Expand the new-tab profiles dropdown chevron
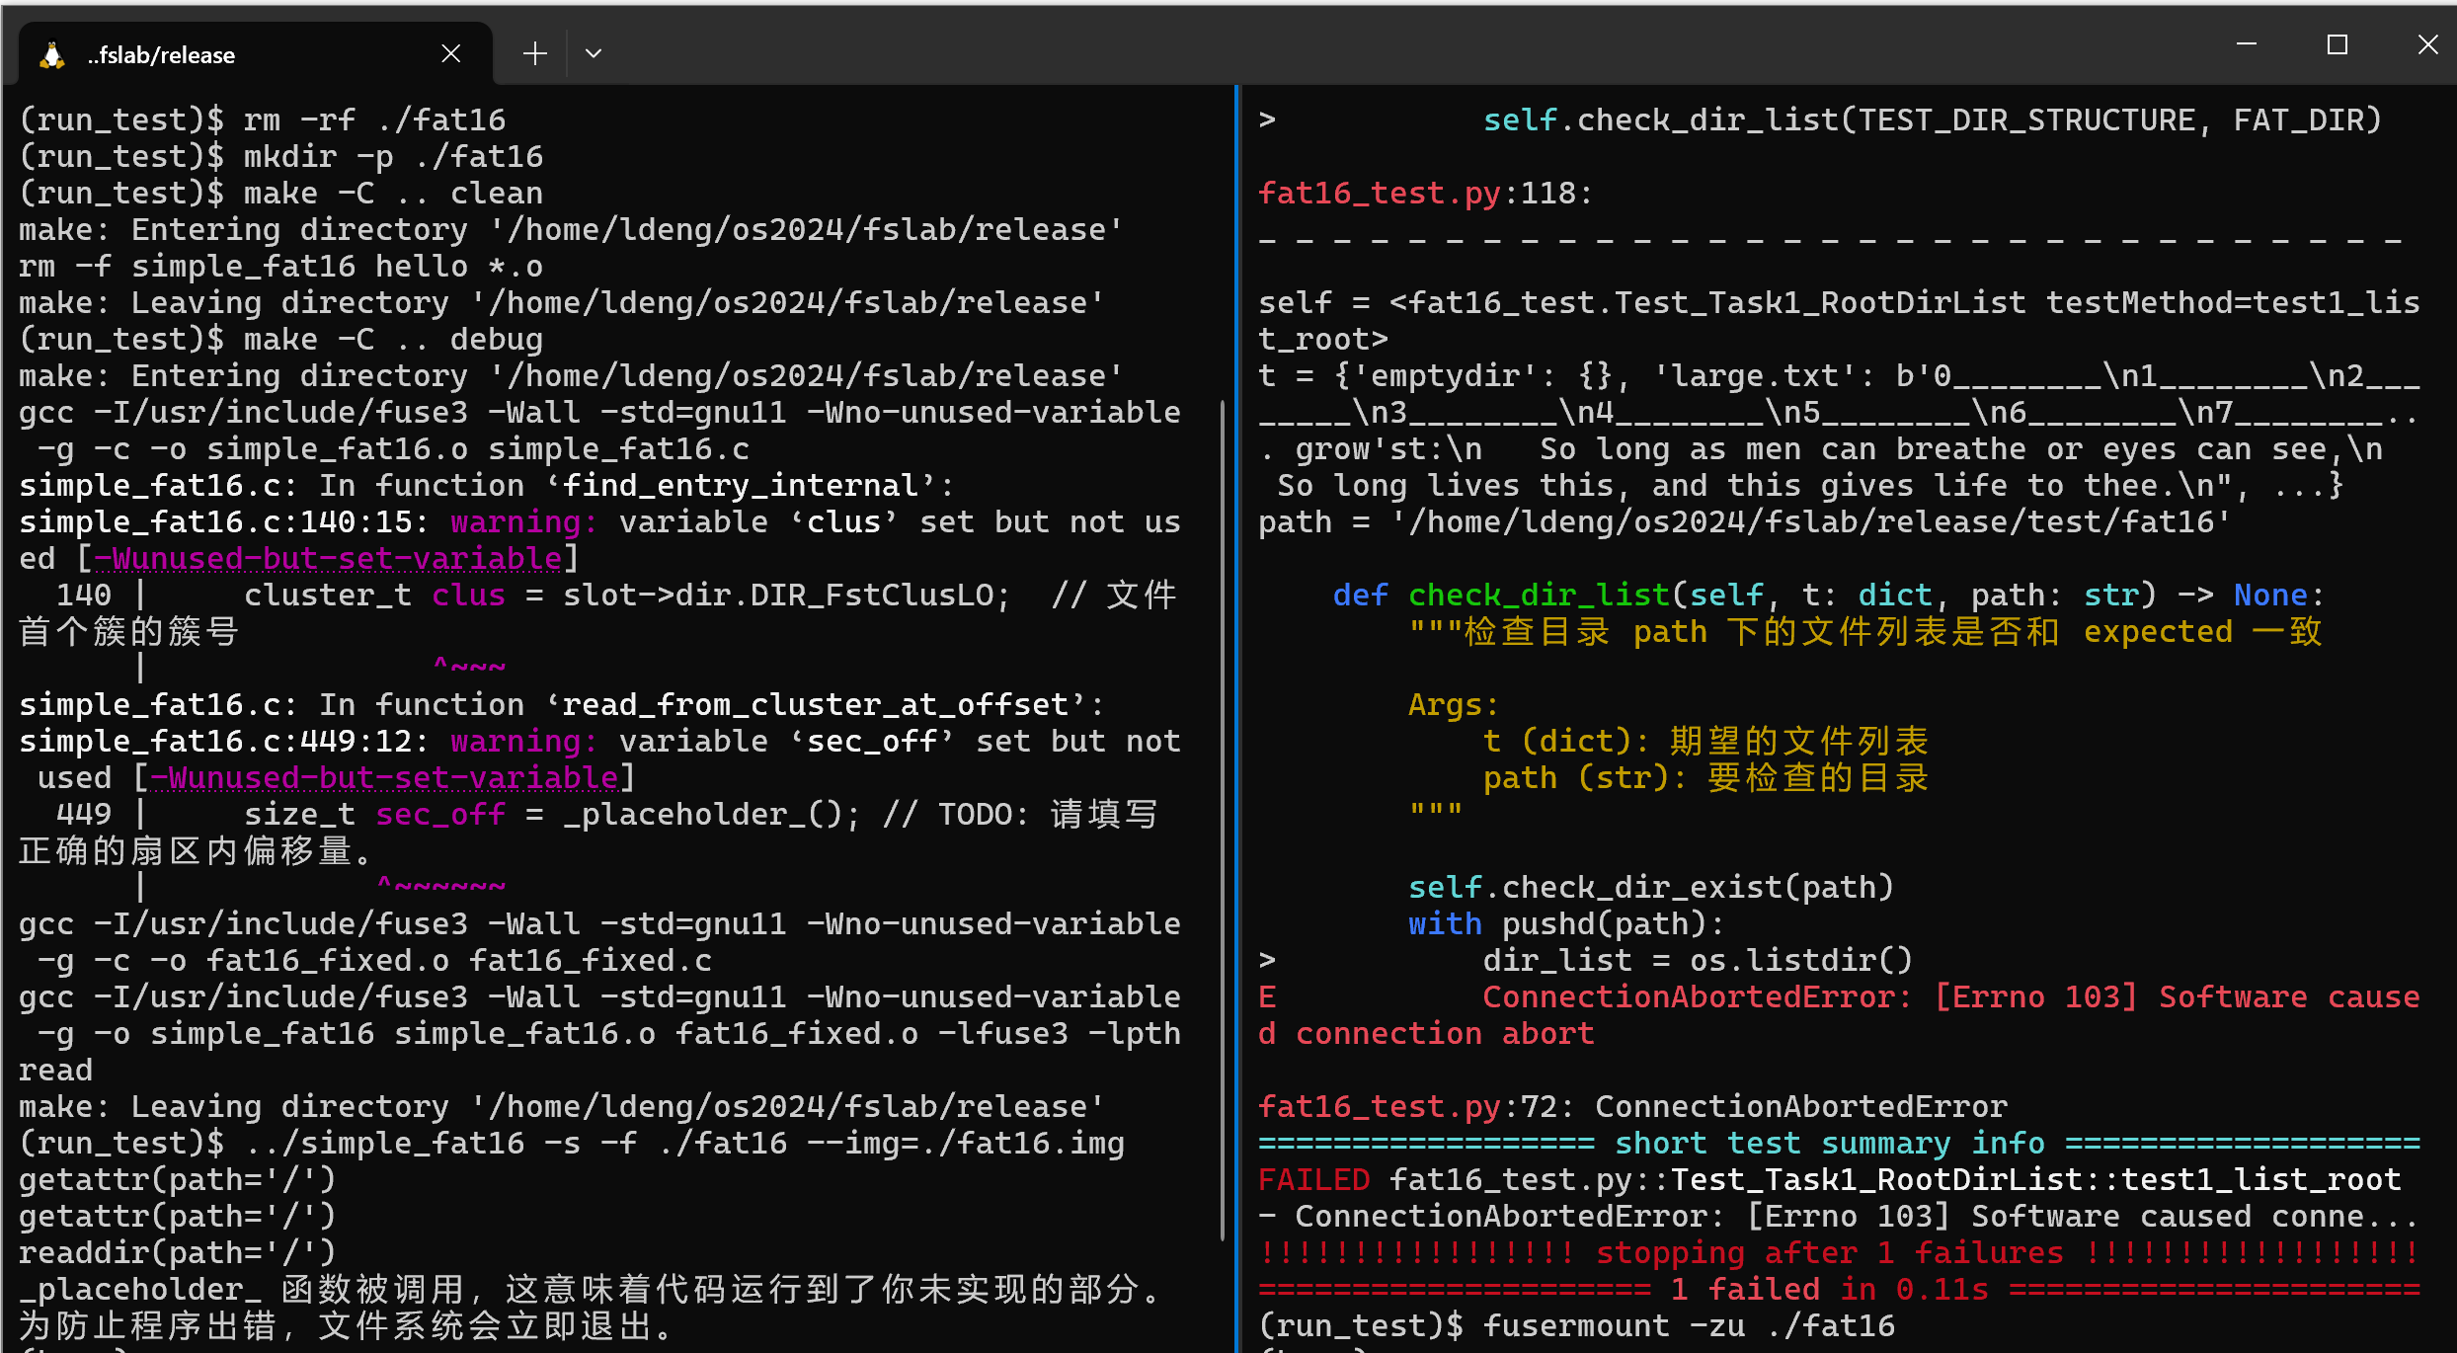The height and width of the screenshot is (1353, 2457). coord(594,53)
